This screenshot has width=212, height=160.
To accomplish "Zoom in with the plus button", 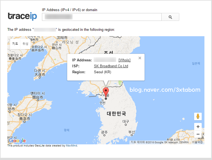I will click(198, 127).
